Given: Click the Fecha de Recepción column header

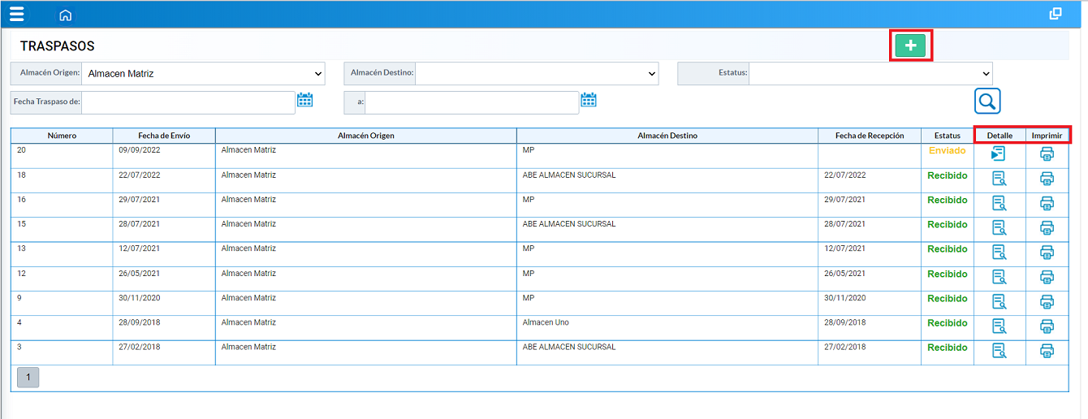Looking at the screenshot, I should (870, 136).
